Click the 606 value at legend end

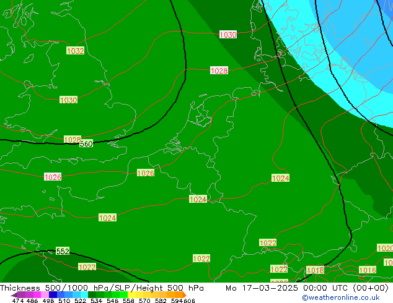point(189,301)
